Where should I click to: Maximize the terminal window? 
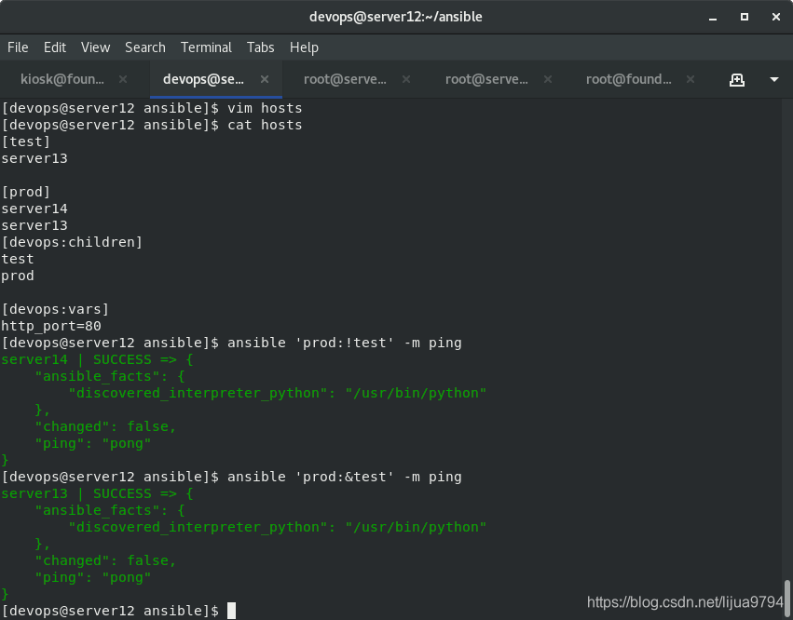[x=745, y=17]
